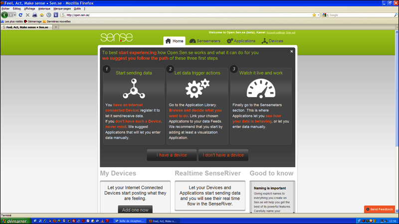The image size is (399, 224).
Task: Click the Démarrage bookmark
Action: click(x=33, y=21)
